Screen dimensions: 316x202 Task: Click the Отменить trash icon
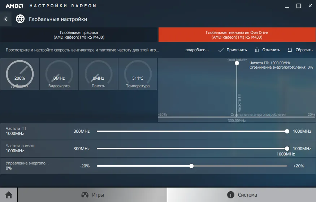[x=257, y=50]
